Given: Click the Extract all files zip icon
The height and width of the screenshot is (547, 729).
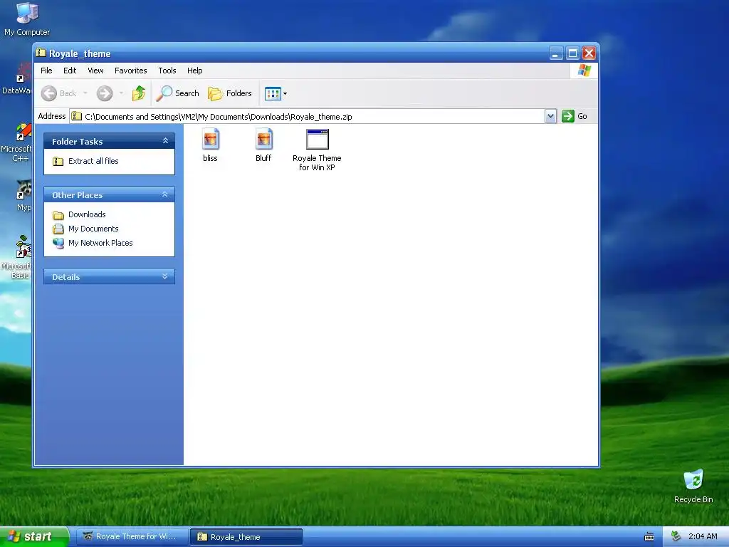Looking at the screenshot, I should pos(58,162).
